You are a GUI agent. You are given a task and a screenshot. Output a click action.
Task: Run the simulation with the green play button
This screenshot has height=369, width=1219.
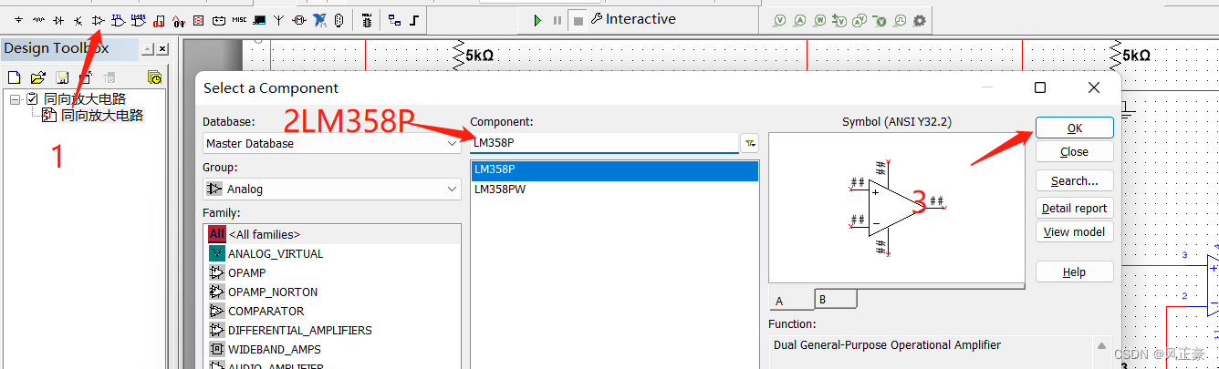537,20
